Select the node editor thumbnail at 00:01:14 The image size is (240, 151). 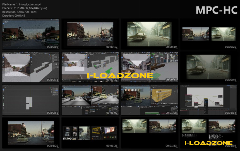click(209, 100)
